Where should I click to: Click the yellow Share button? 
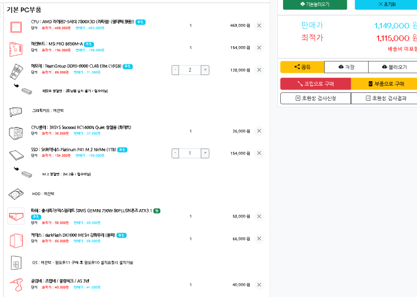pos(302,67)
